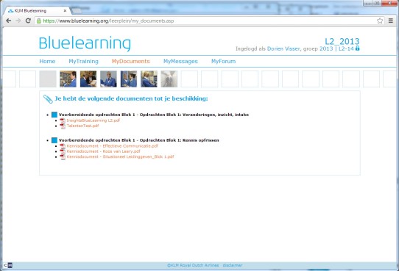Click the PDF icon for Situationeel Leidinggeven_Blok 1.pdf
399x271 pixels.
point(63,157)
